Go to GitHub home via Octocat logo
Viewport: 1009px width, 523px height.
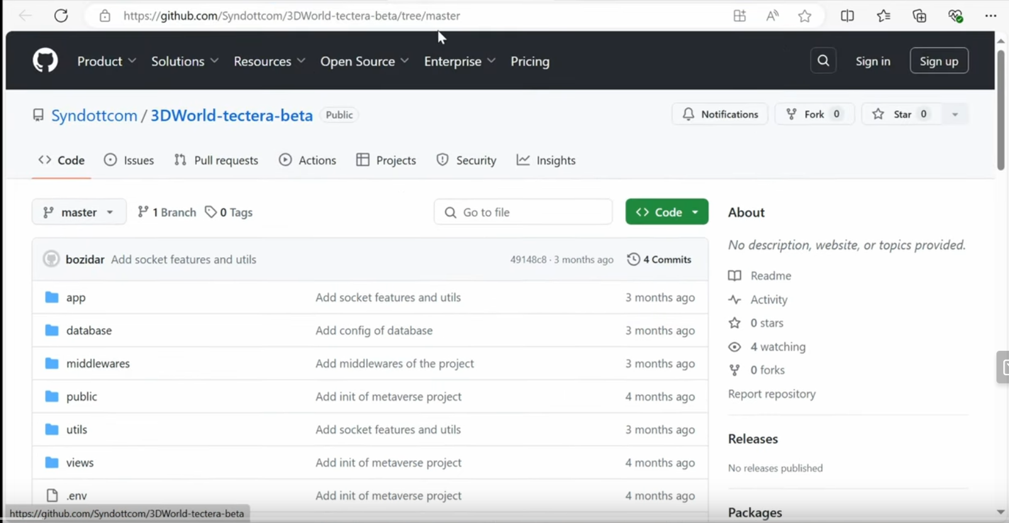[x=45, y=61]
